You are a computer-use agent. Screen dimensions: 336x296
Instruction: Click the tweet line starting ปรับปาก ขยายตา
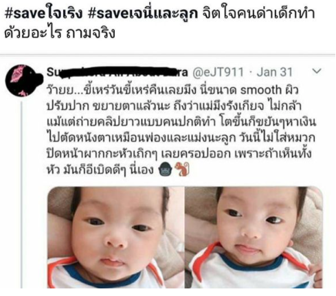[x=174, y=106]
